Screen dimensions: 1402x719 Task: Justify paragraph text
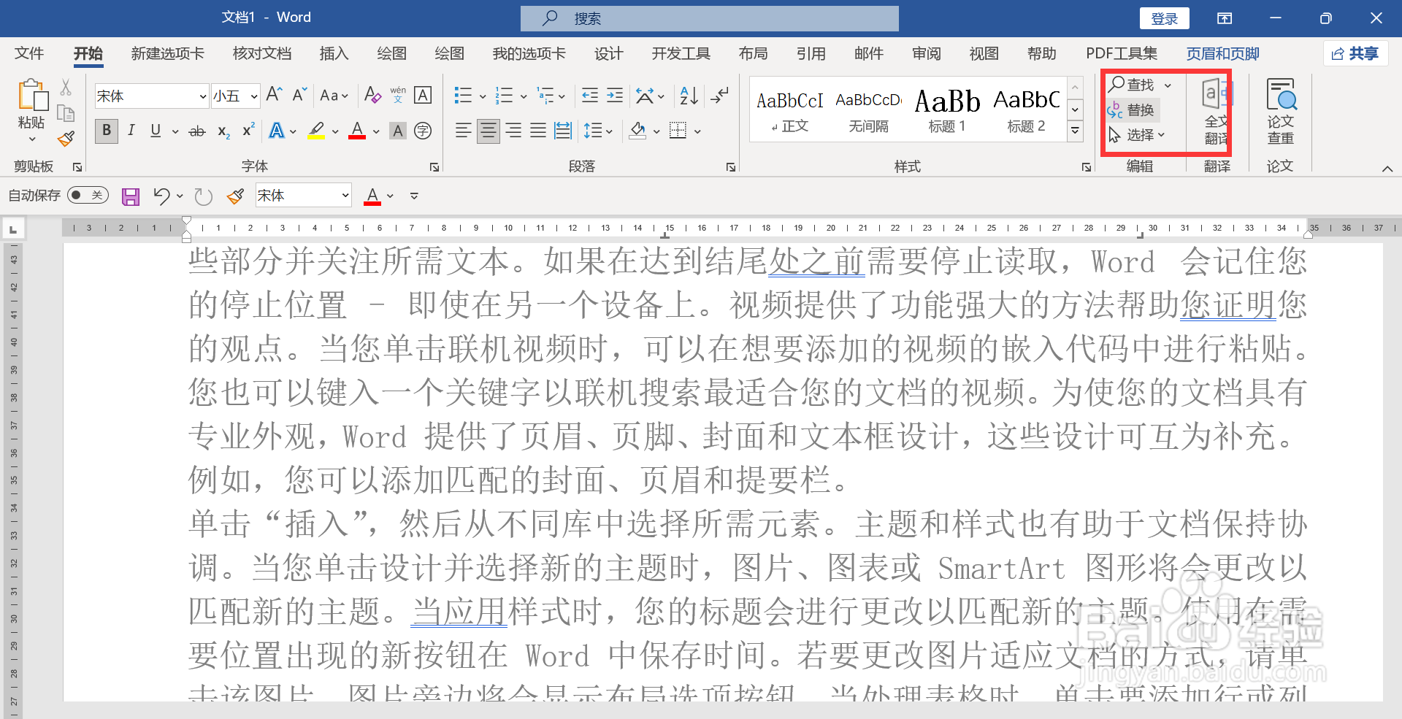538,131
